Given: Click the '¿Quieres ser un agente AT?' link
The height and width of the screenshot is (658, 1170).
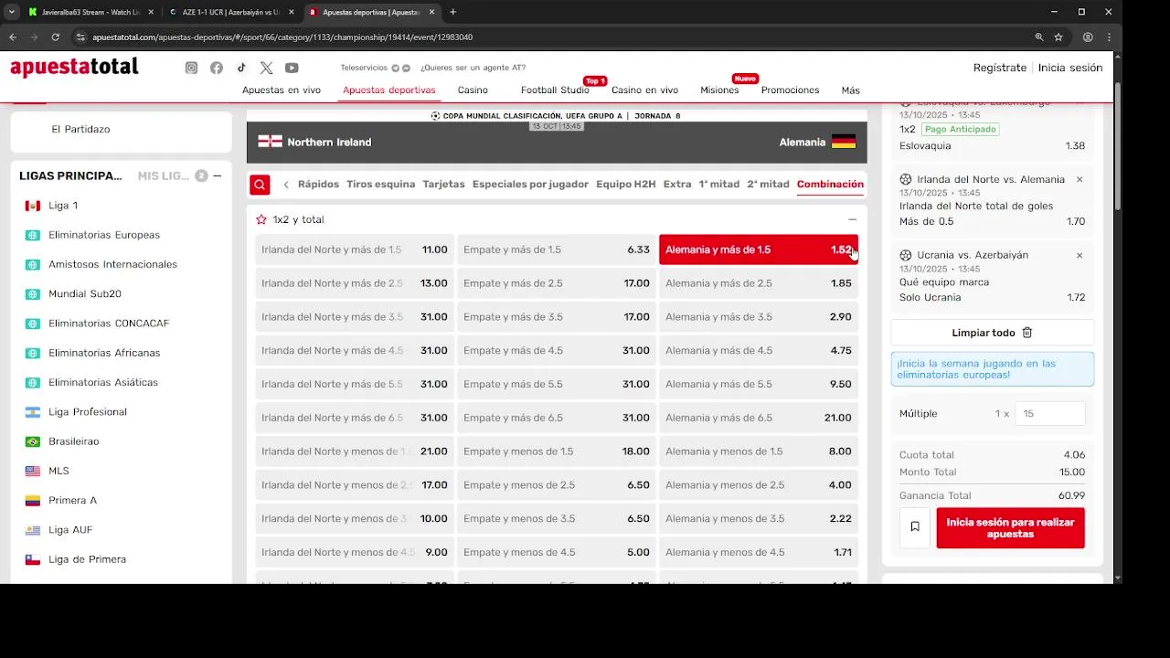Looking at the screenshot, I should (473, 68).
